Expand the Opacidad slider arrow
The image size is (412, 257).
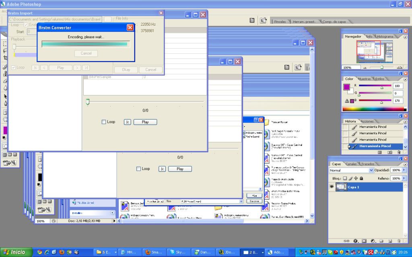pos(404,170)
